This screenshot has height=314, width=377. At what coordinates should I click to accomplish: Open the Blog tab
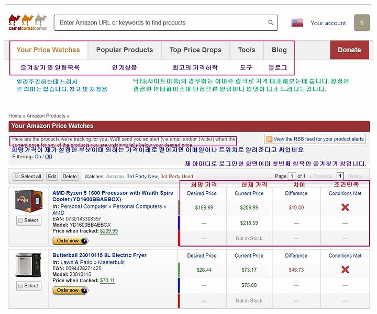[279, 50]
